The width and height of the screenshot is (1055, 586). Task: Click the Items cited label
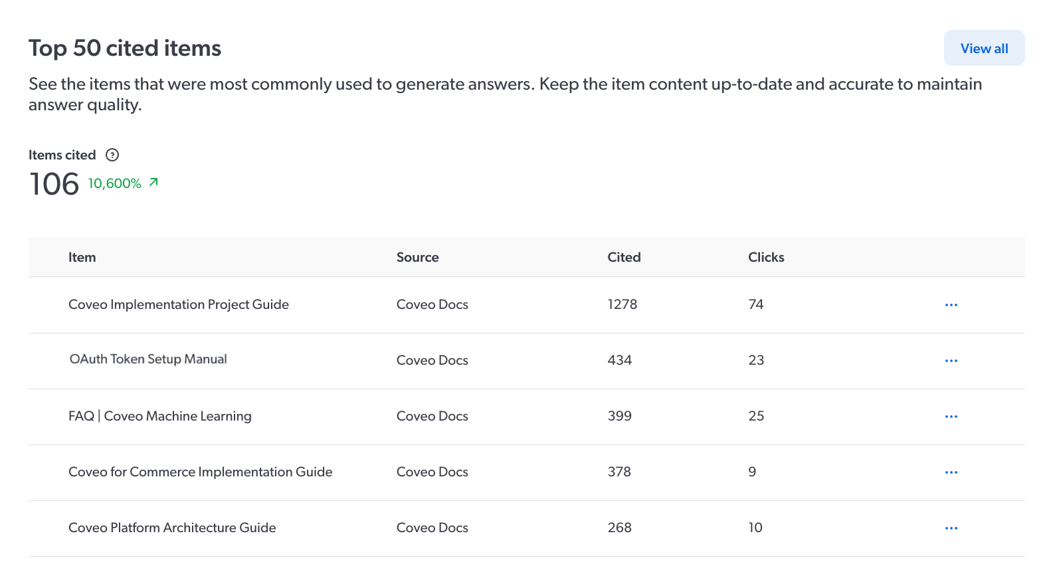62,155
